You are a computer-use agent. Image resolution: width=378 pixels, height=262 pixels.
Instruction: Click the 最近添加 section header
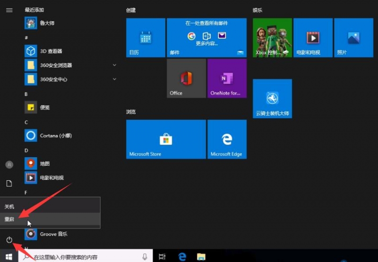34,10
